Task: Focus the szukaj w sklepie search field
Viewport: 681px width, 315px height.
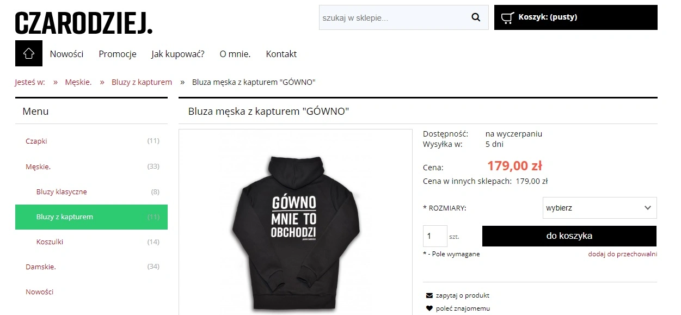Action: [392, 17]
